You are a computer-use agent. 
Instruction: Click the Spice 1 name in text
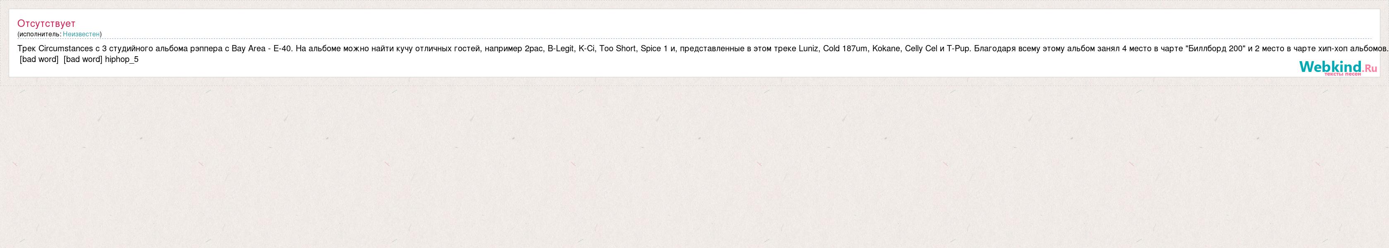(x=654, y=48)
